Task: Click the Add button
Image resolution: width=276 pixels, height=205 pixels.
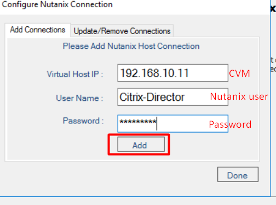Action: click(x=141, y=144)
